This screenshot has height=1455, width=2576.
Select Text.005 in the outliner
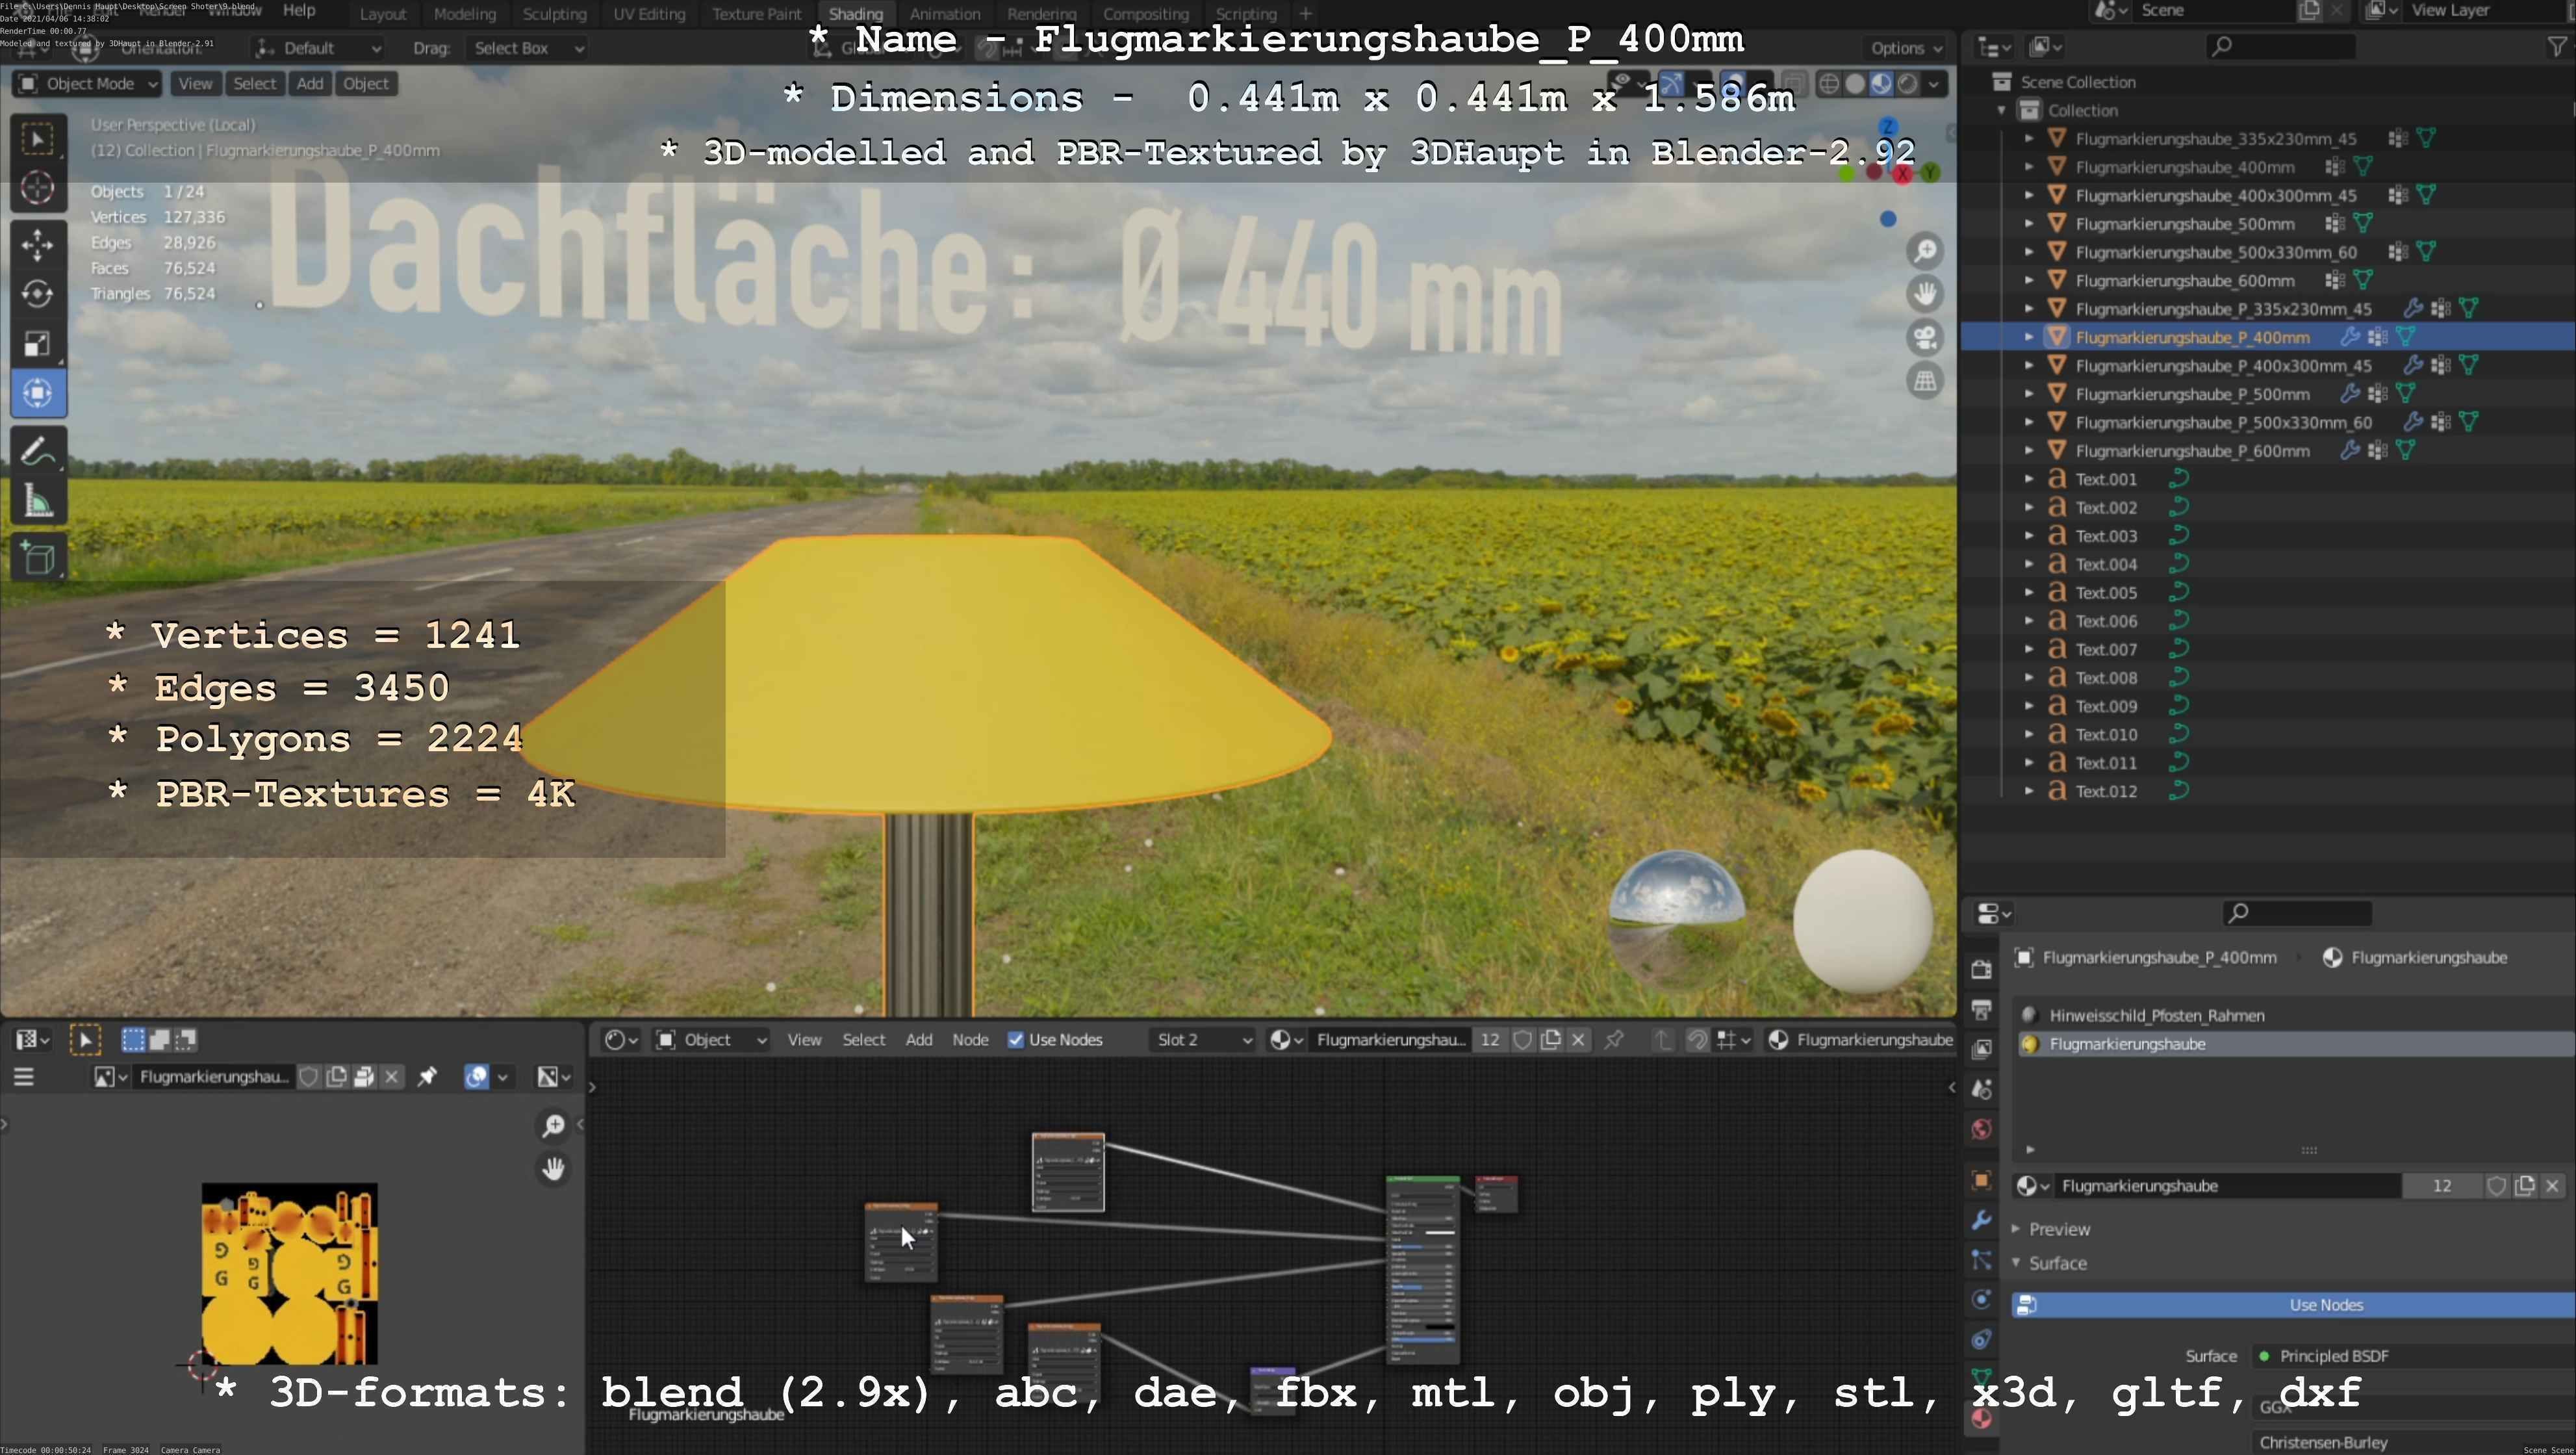[2105, 592]
